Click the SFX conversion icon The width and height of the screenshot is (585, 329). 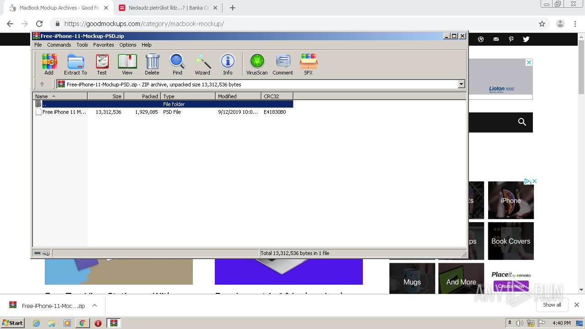click(308, 64)
